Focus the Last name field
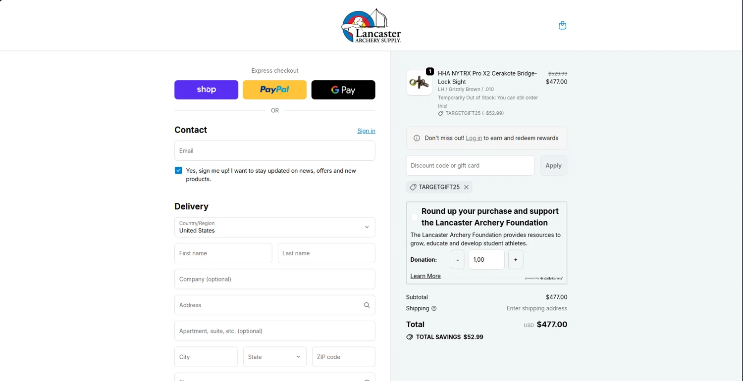This screenshot has height=381, width=743. coord(326,253)
